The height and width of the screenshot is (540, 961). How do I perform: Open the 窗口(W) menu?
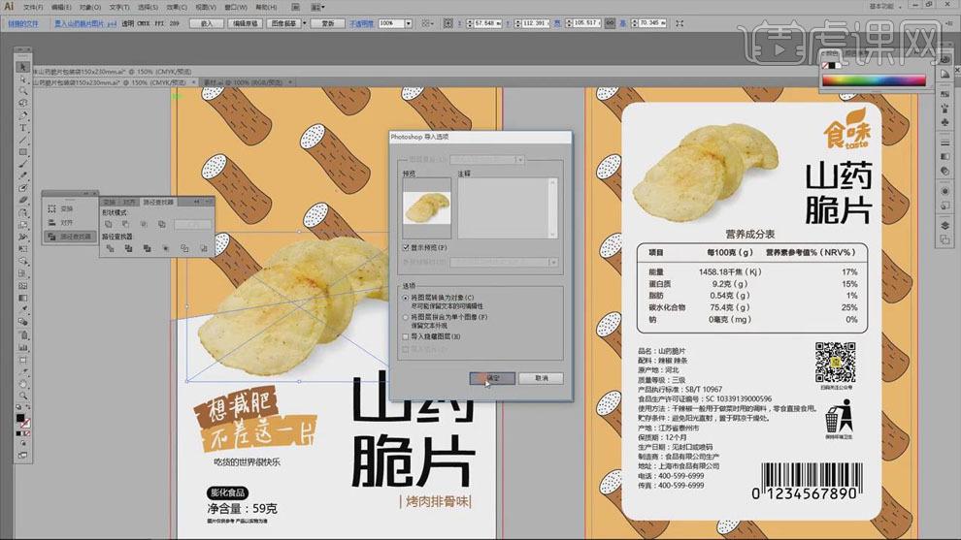tap(236, 7)
